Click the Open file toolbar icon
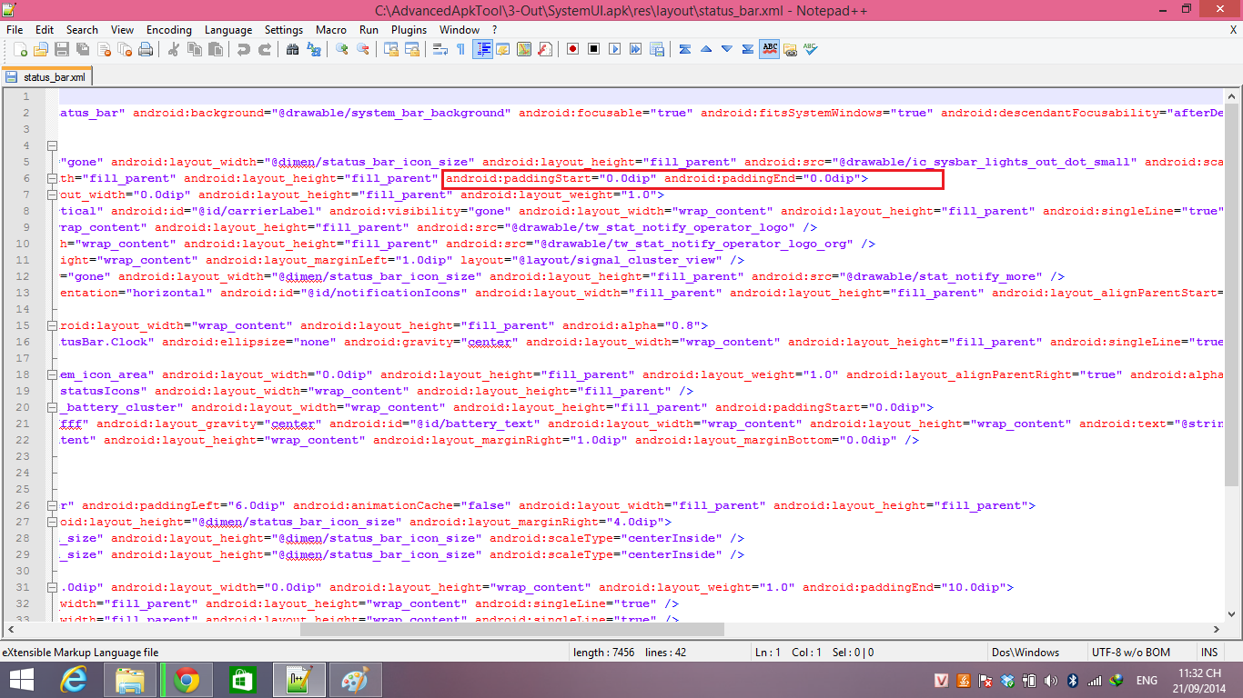The image size is (1243, 698). tap(41, 49)
